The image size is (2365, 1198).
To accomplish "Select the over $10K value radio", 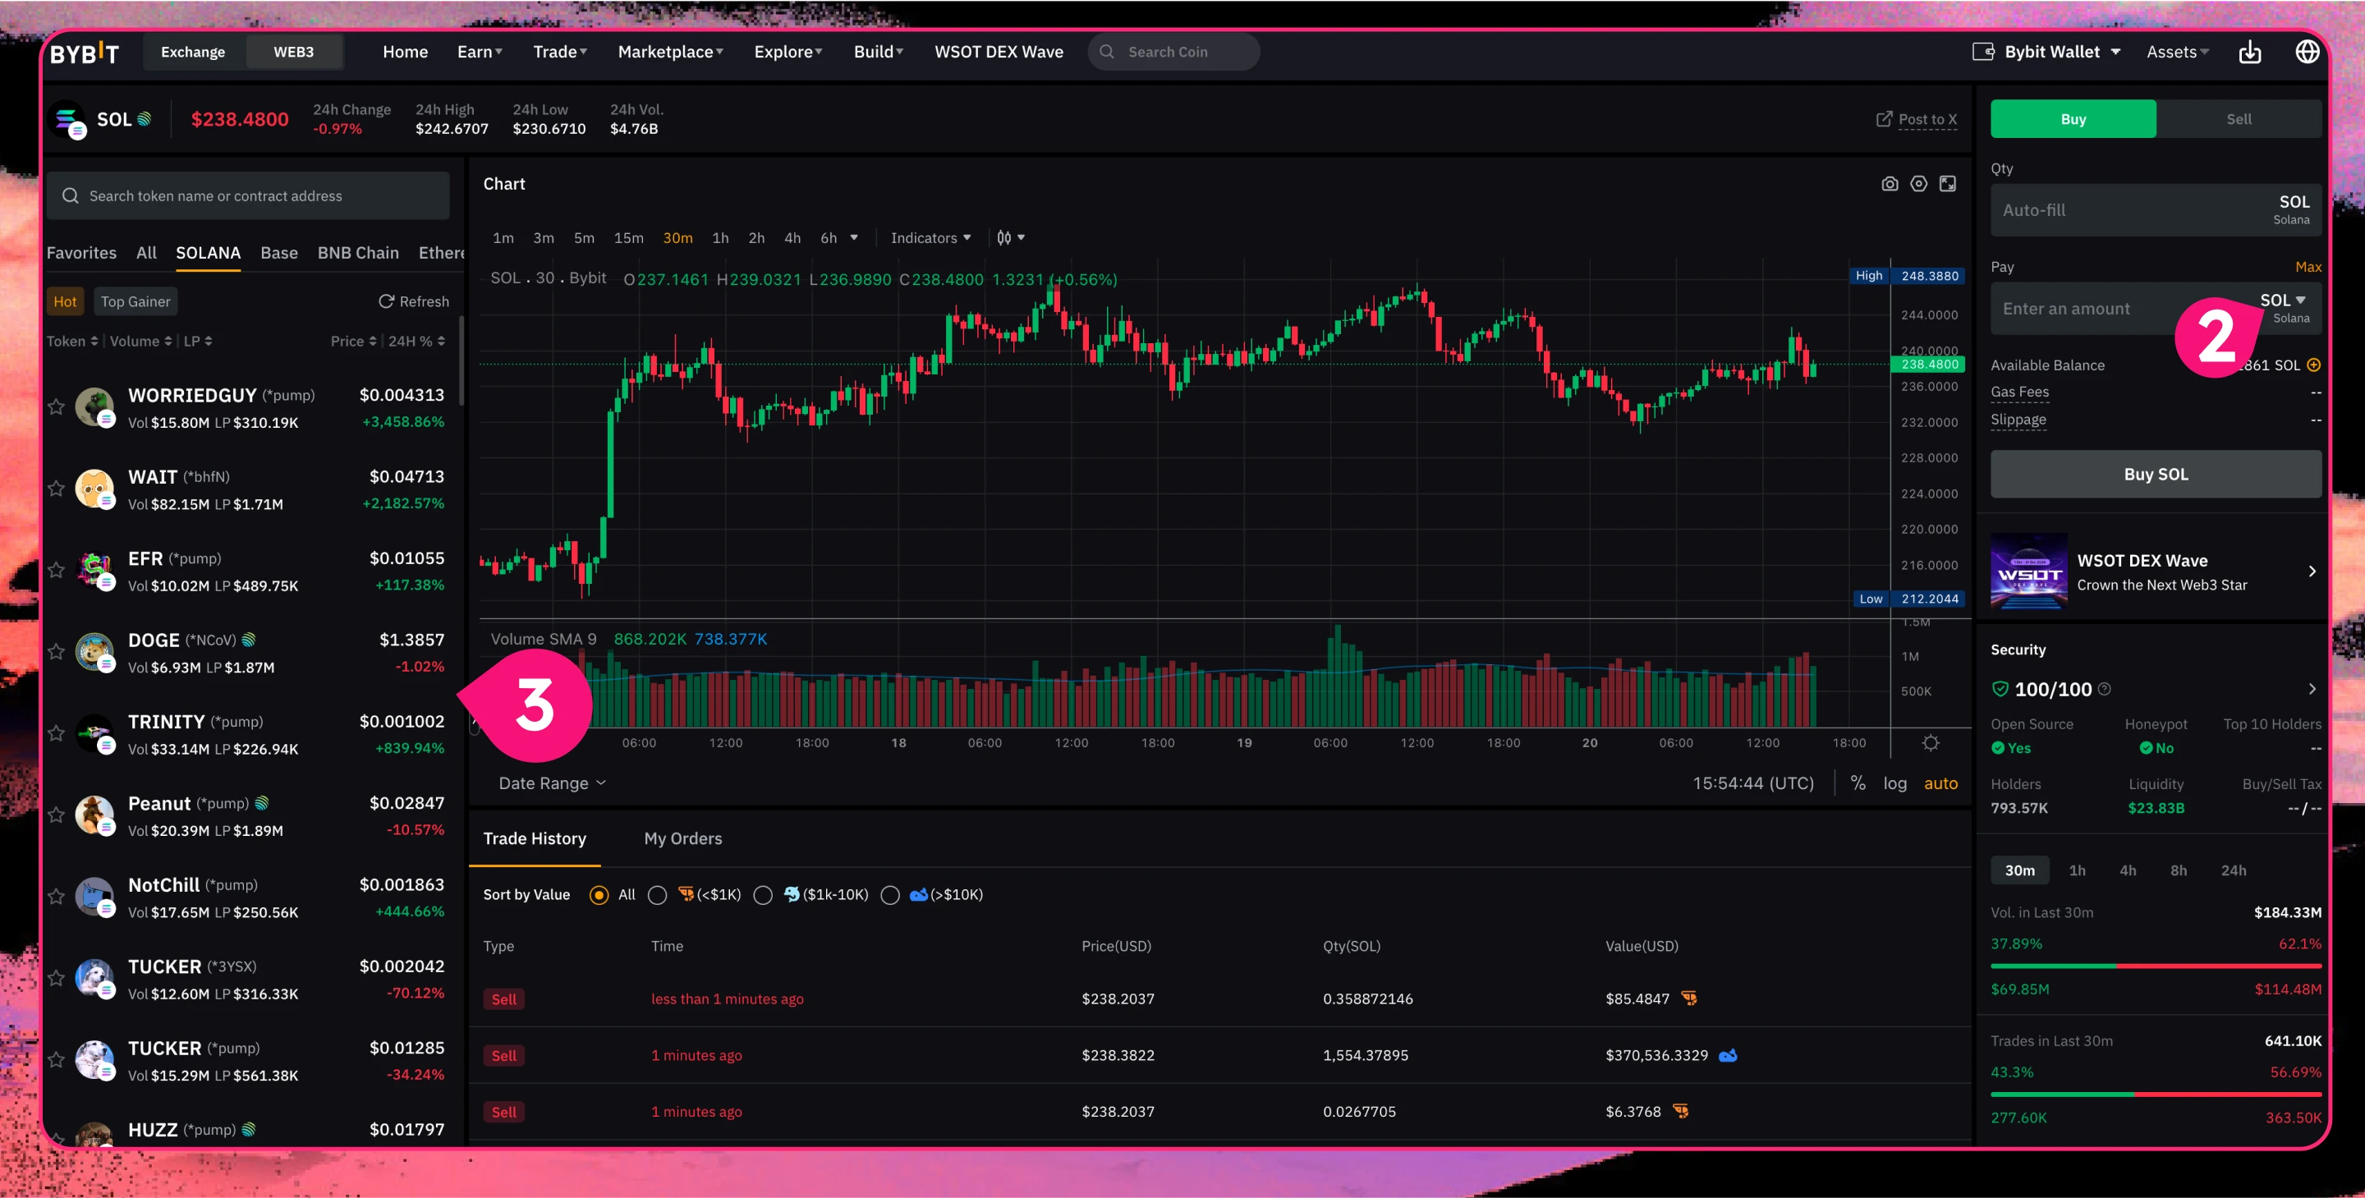I will pyautogui.click(x=889, y=895).
